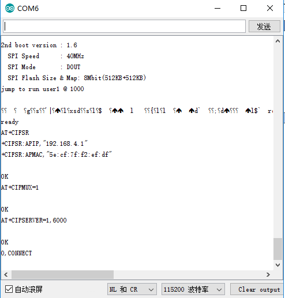This screenshot has width=285, height=298.
Task: Click the '2nd boot version : 1.6' line
Action: (39, 45)
